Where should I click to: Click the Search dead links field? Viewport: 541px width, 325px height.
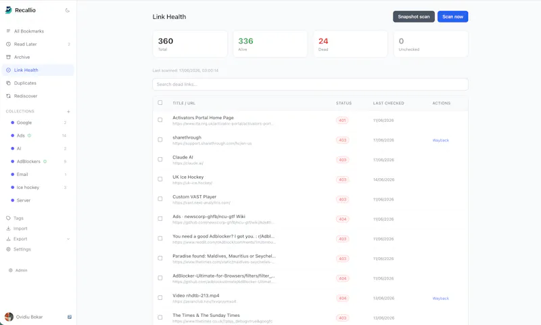click(x=310, y=84)
